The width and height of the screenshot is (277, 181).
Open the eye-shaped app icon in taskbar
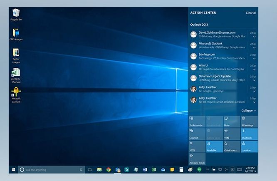tap(190, 170)
